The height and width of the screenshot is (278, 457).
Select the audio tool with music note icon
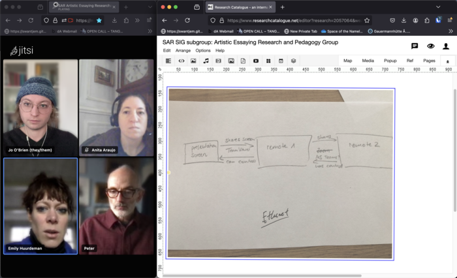pos(206,61)
